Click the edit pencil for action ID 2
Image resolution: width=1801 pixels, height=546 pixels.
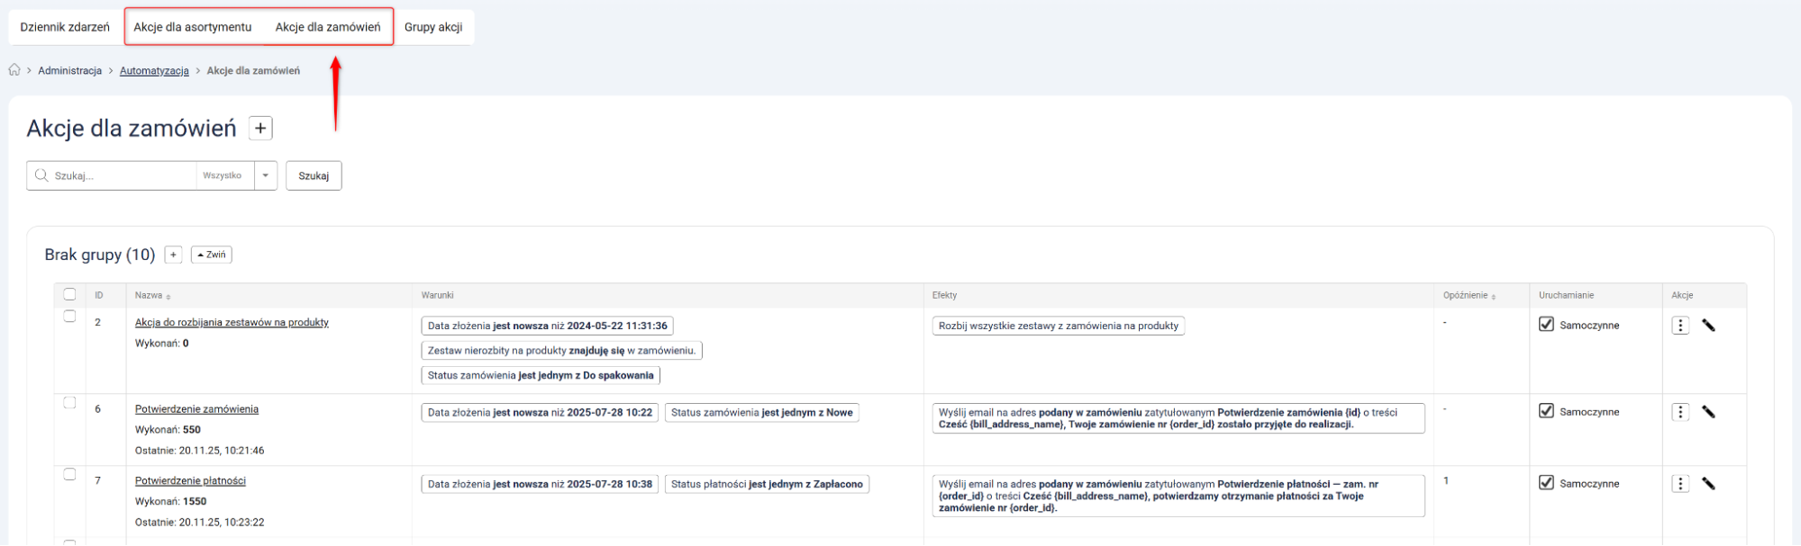(1708, 326)
